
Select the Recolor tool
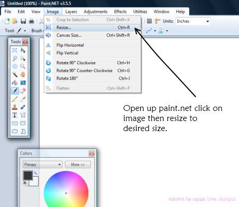(x=23, y=107)
